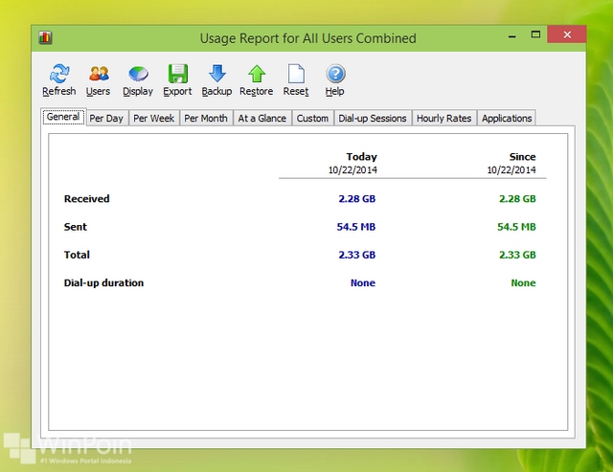This screenshot has height=472, width=613.
Task: Go to At a Glance tab
Action: pos(261,119)
